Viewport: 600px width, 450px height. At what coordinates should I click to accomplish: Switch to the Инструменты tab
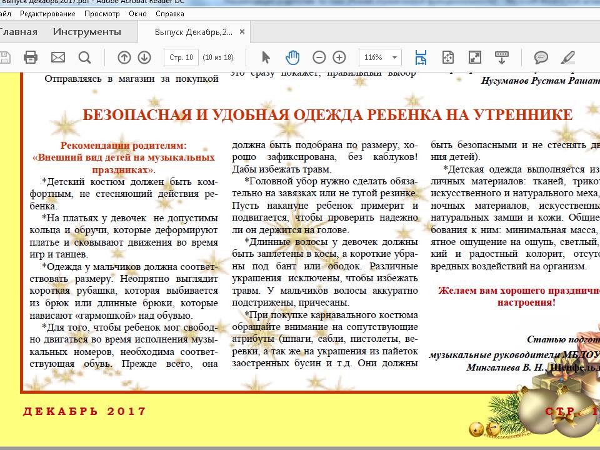point(87,32)
